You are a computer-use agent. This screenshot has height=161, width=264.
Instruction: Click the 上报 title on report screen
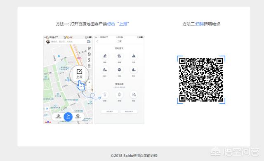point(119,41)
